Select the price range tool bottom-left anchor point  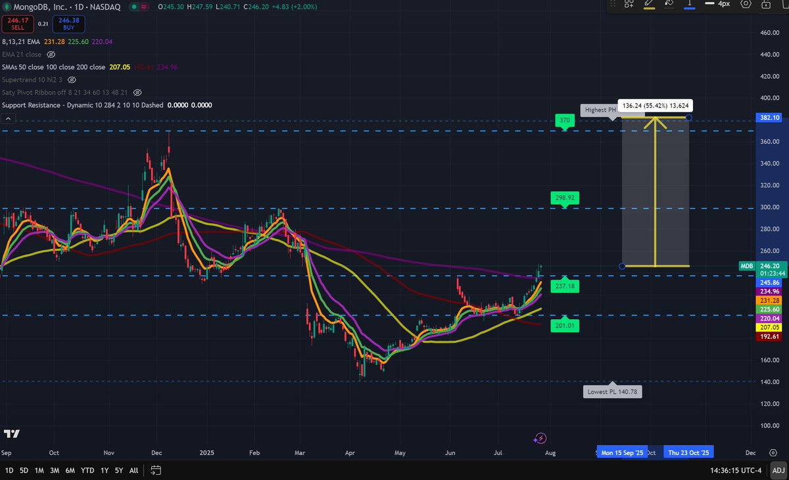pos(622,266)
